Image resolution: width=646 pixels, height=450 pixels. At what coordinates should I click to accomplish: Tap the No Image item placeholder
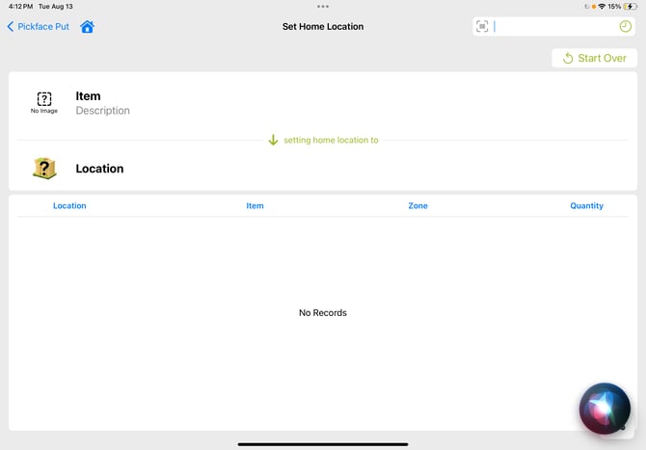[43, 102]
